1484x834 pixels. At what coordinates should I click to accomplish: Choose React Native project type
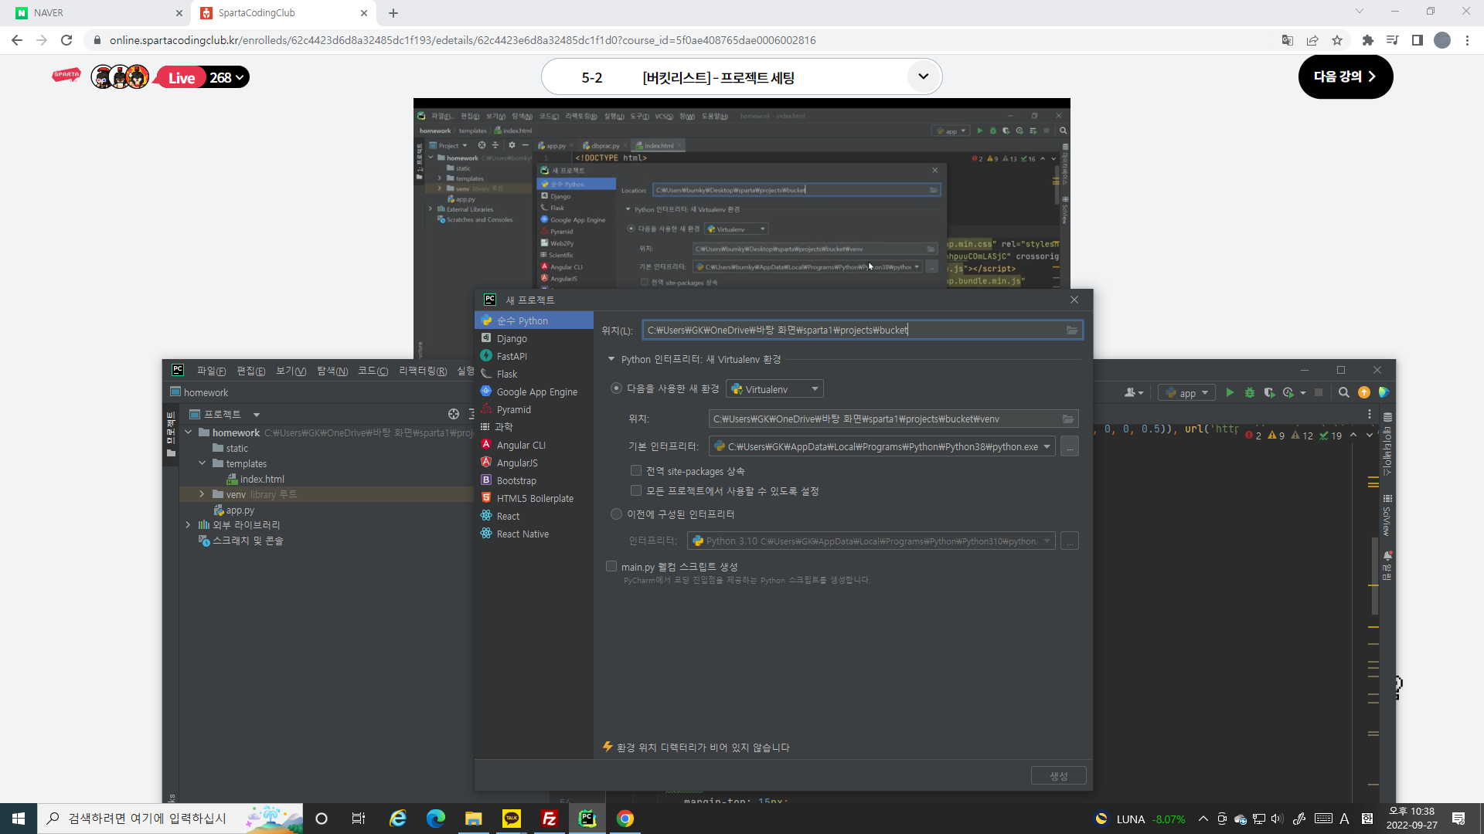534,534
